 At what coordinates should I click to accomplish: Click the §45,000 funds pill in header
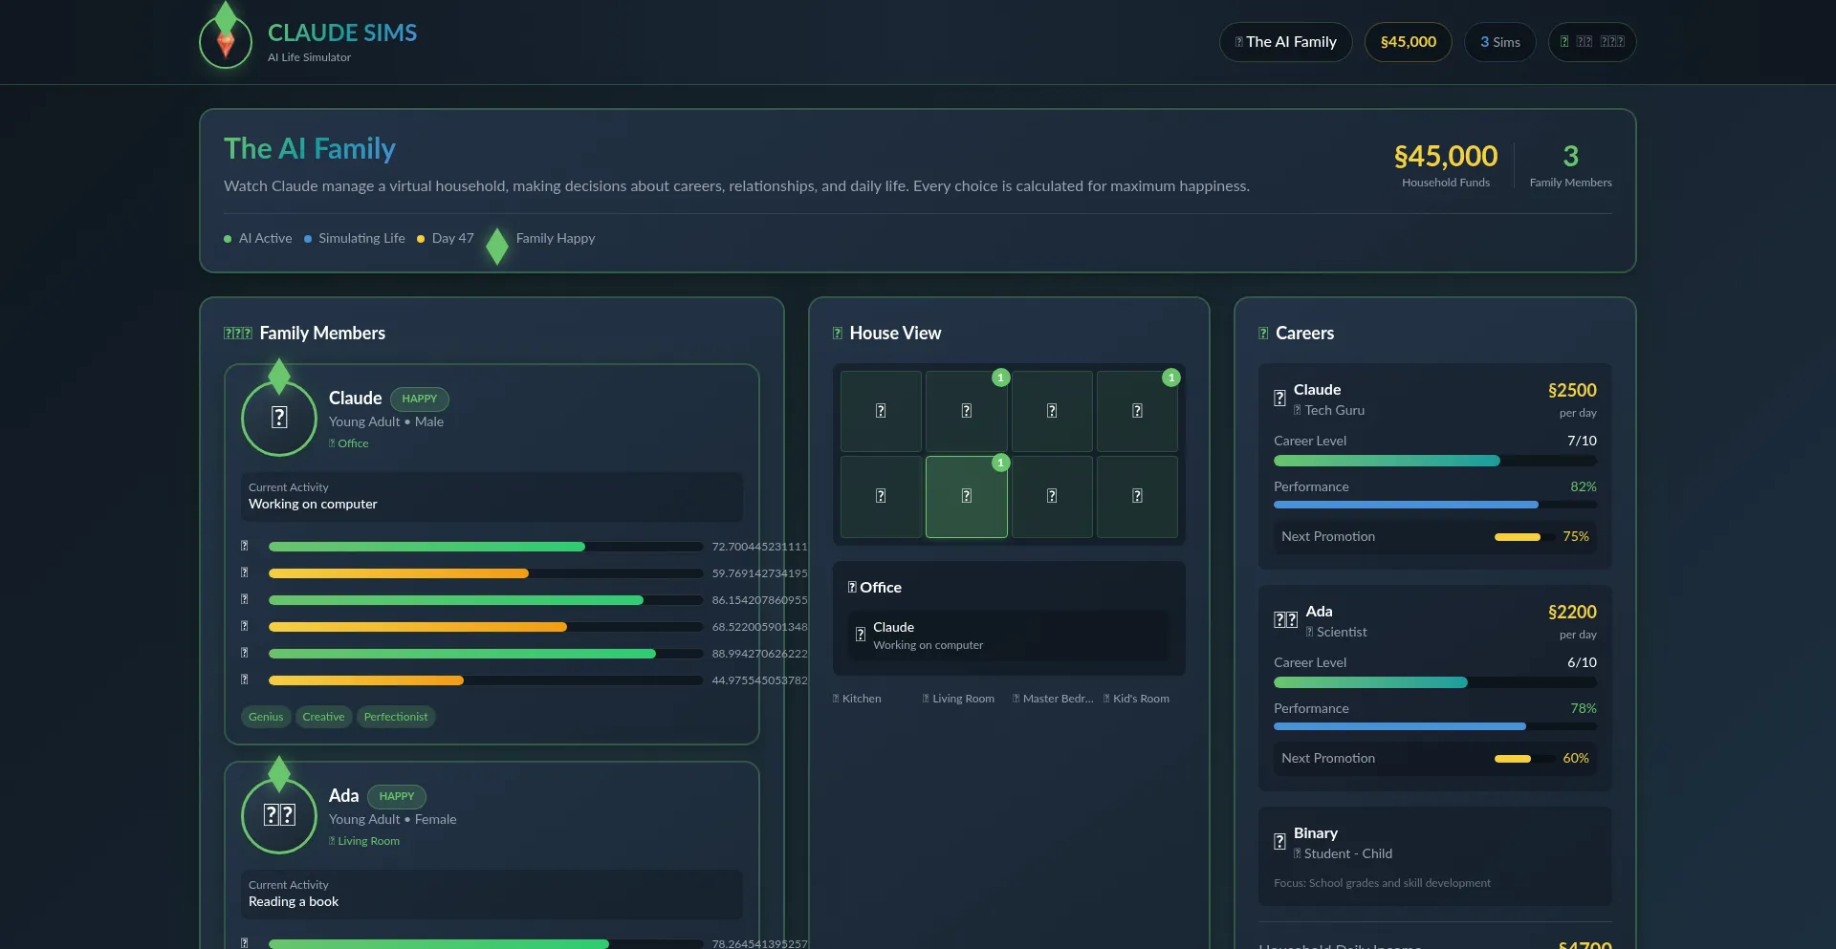(1408, 42)
